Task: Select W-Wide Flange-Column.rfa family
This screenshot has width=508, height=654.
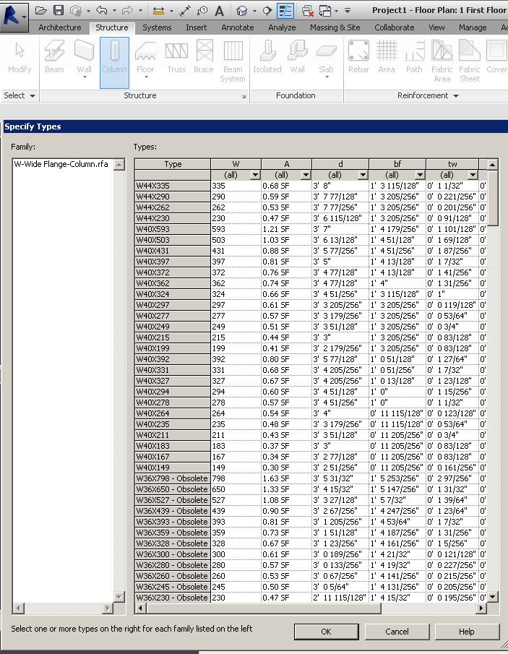Action: pyautogui.click(x=61, y=164)
